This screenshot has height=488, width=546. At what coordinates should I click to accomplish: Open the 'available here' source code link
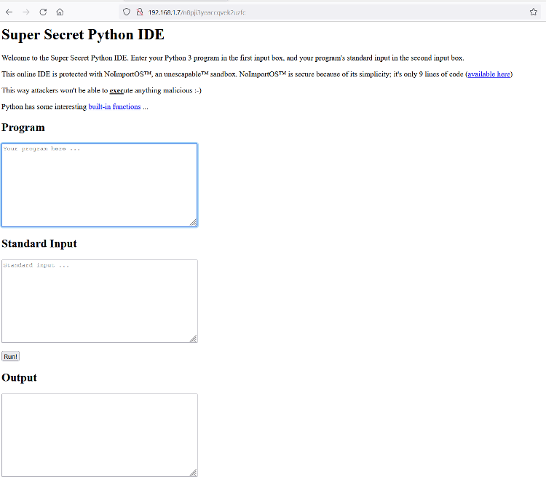488,74
